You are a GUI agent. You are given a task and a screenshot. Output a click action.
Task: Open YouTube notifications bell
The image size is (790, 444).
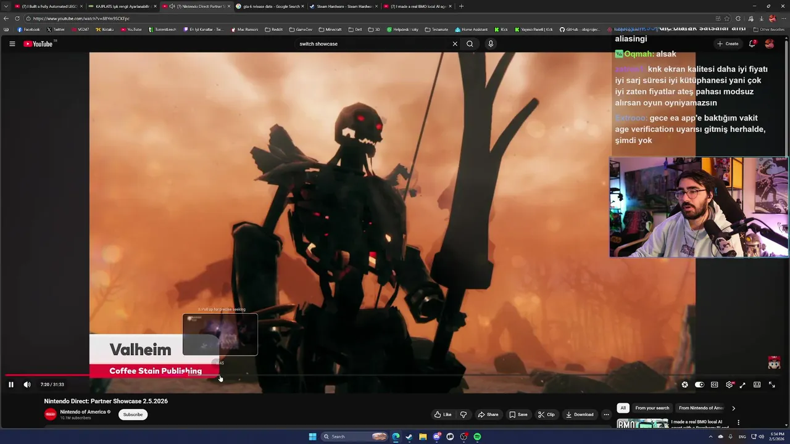pyautogui.click(x=752, y=44)
